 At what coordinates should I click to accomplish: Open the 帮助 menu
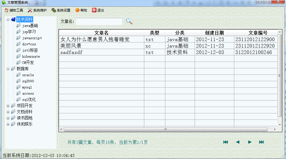(x=81, y=10)
